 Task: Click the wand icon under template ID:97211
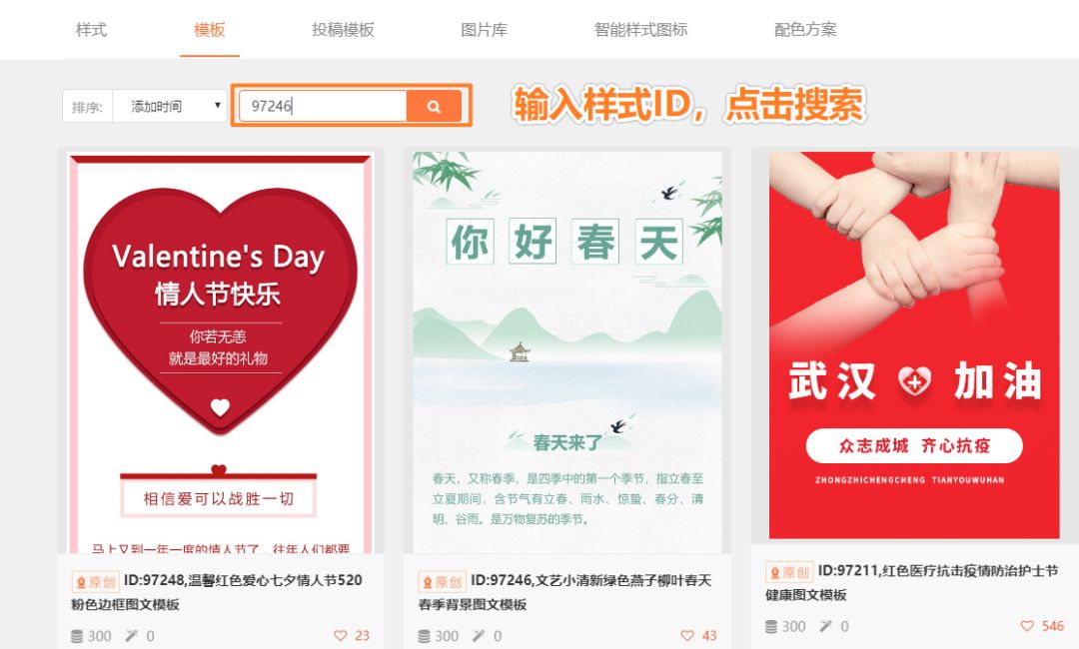[x=824, y=626]
